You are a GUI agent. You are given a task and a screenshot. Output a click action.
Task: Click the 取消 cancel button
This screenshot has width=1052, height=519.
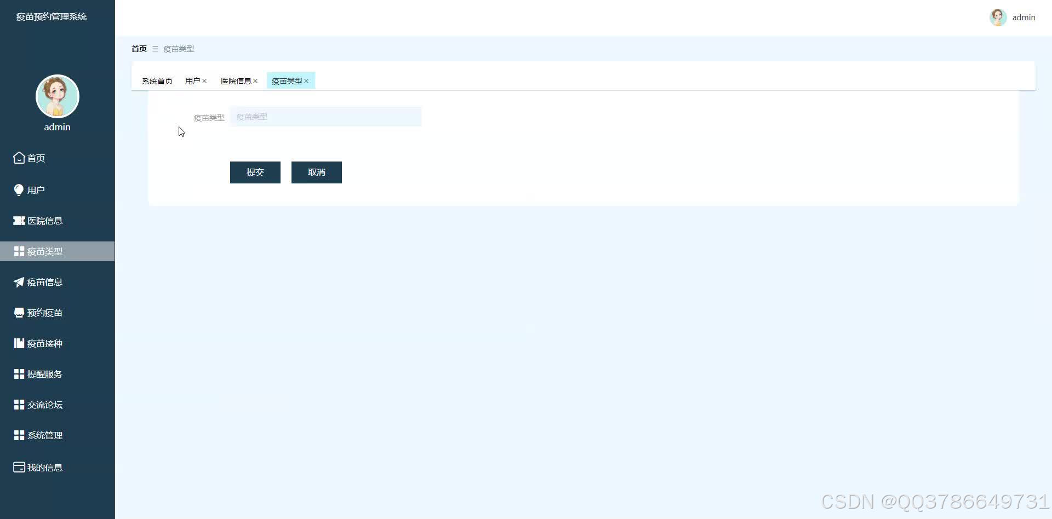317,172
